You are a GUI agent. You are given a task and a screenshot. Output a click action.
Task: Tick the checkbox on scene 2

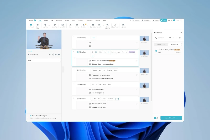coord(74,58)
